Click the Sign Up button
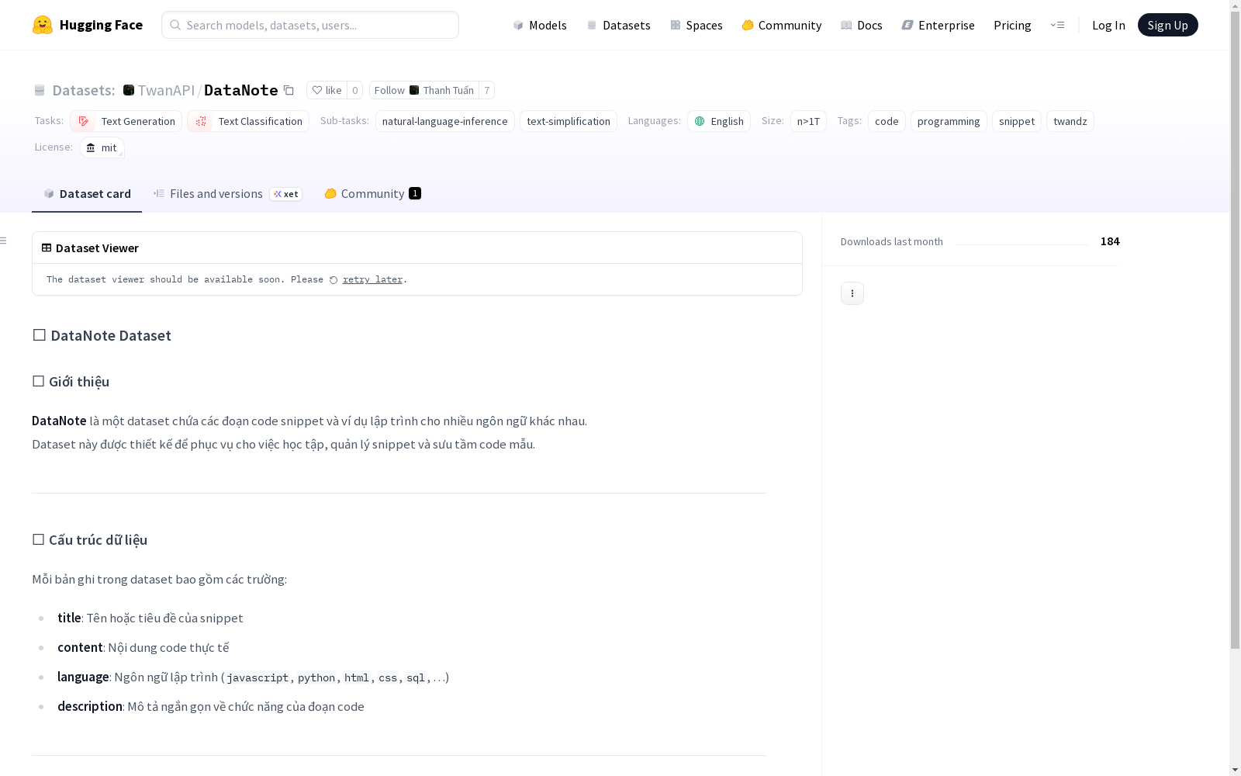The height and width of the screenshot is (776, 1241). [1167, 25]
